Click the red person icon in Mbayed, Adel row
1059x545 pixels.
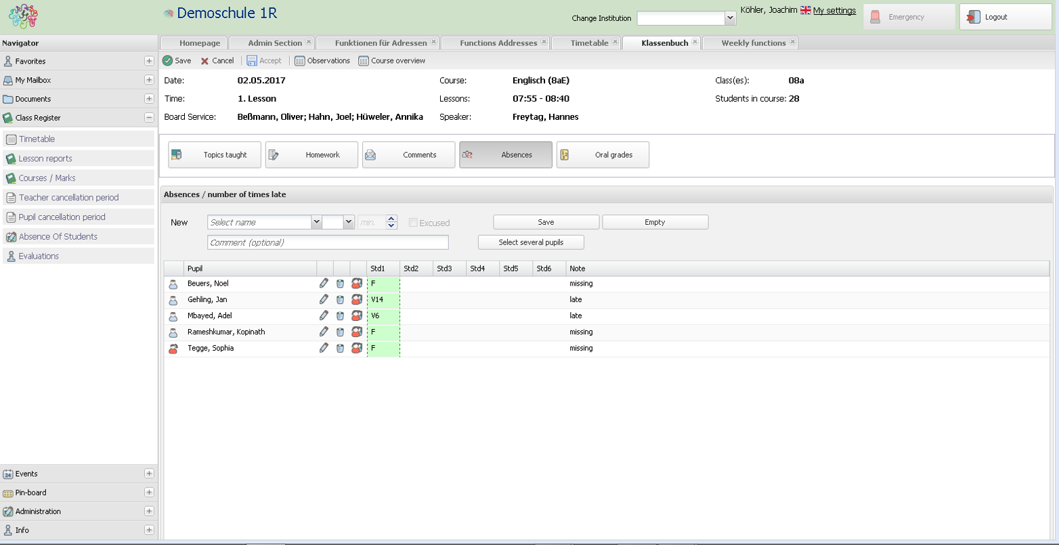tap(357, 315)
